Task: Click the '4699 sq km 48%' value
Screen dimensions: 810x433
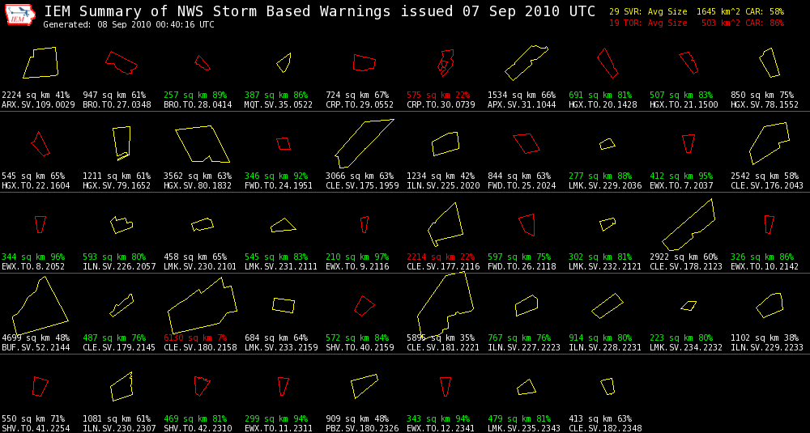Action: click(36, 338)
